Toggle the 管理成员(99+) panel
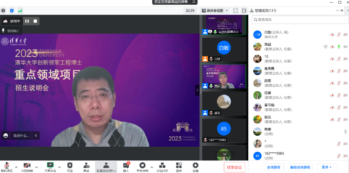The image size is (349, 173). tap(106, 167)
